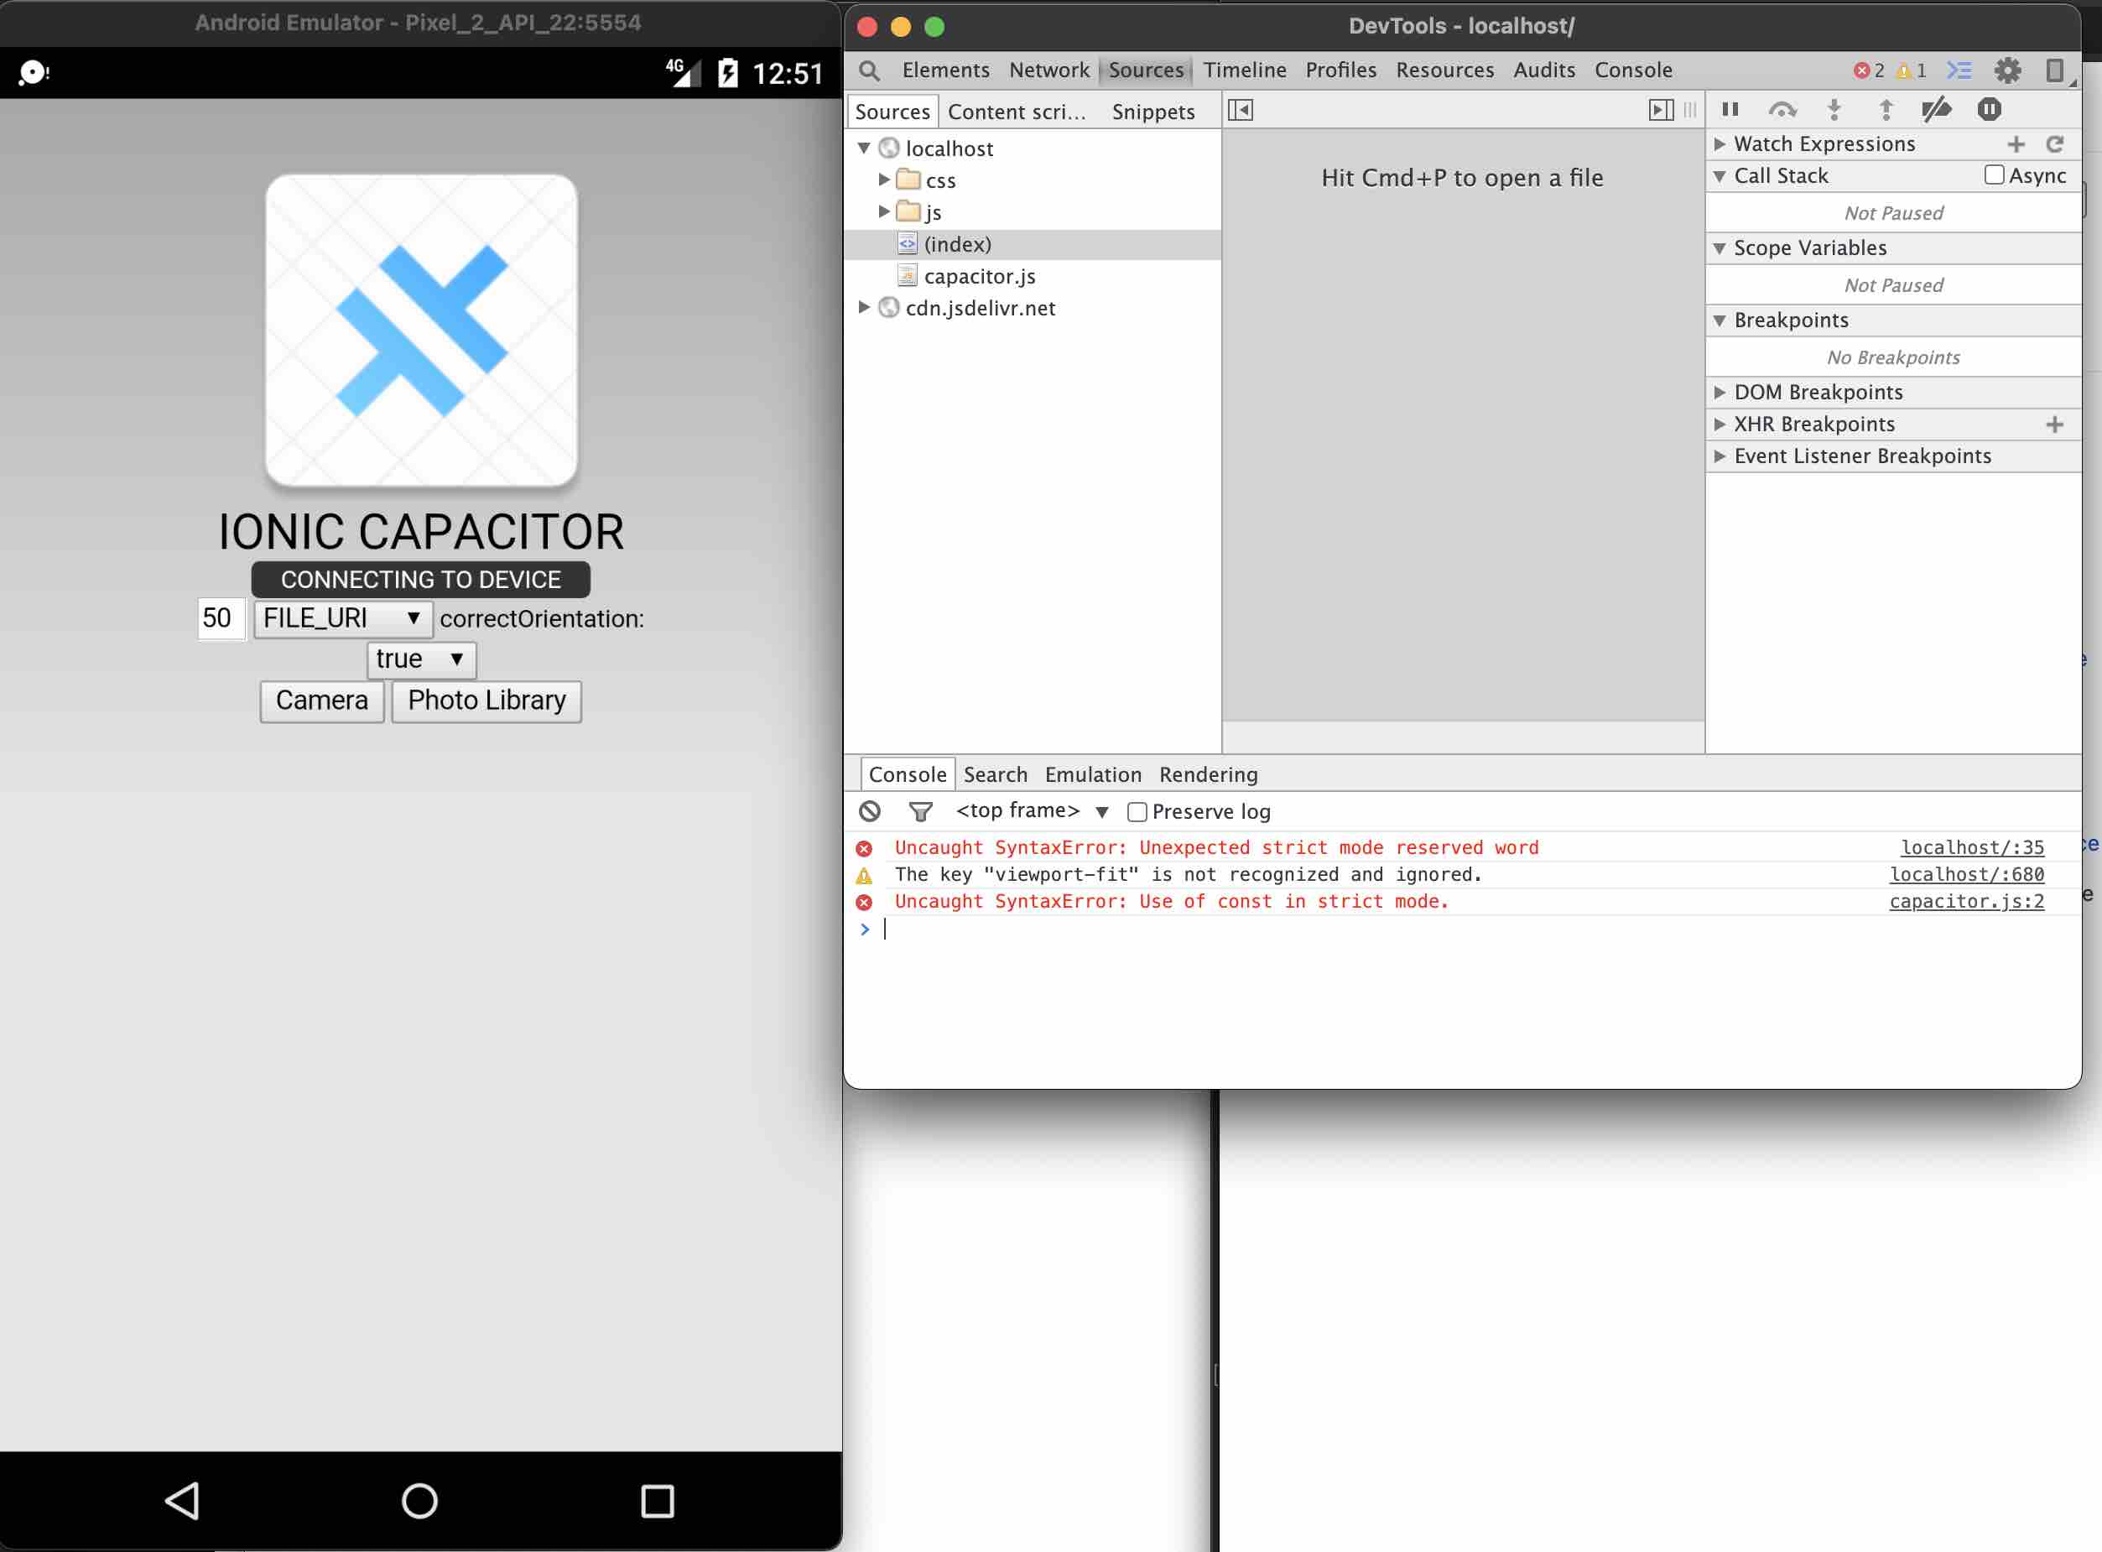Screen dimensions: 2102x1552
Task: Open DevTools settings gear icon
Action: pos(2007,70)
